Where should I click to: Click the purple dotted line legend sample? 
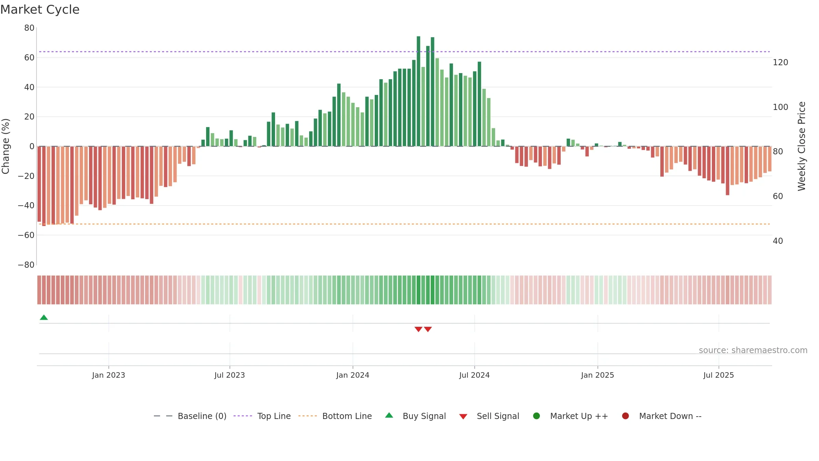243,416
